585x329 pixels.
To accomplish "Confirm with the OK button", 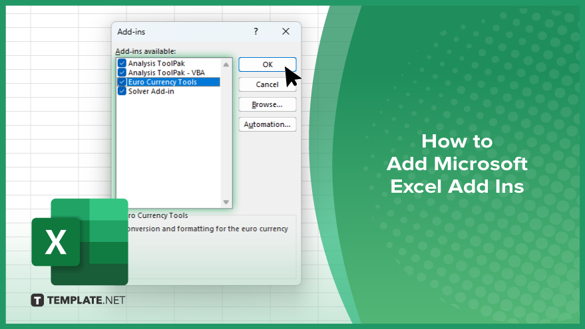I will coord(267,64).
